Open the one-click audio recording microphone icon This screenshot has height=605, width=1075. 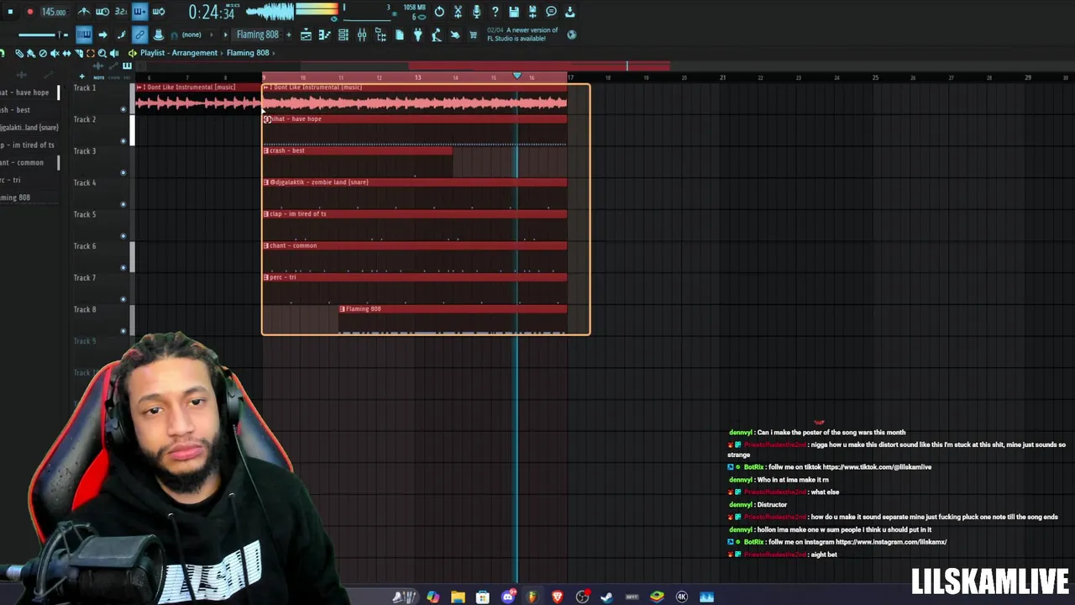(x=476, y=12)
